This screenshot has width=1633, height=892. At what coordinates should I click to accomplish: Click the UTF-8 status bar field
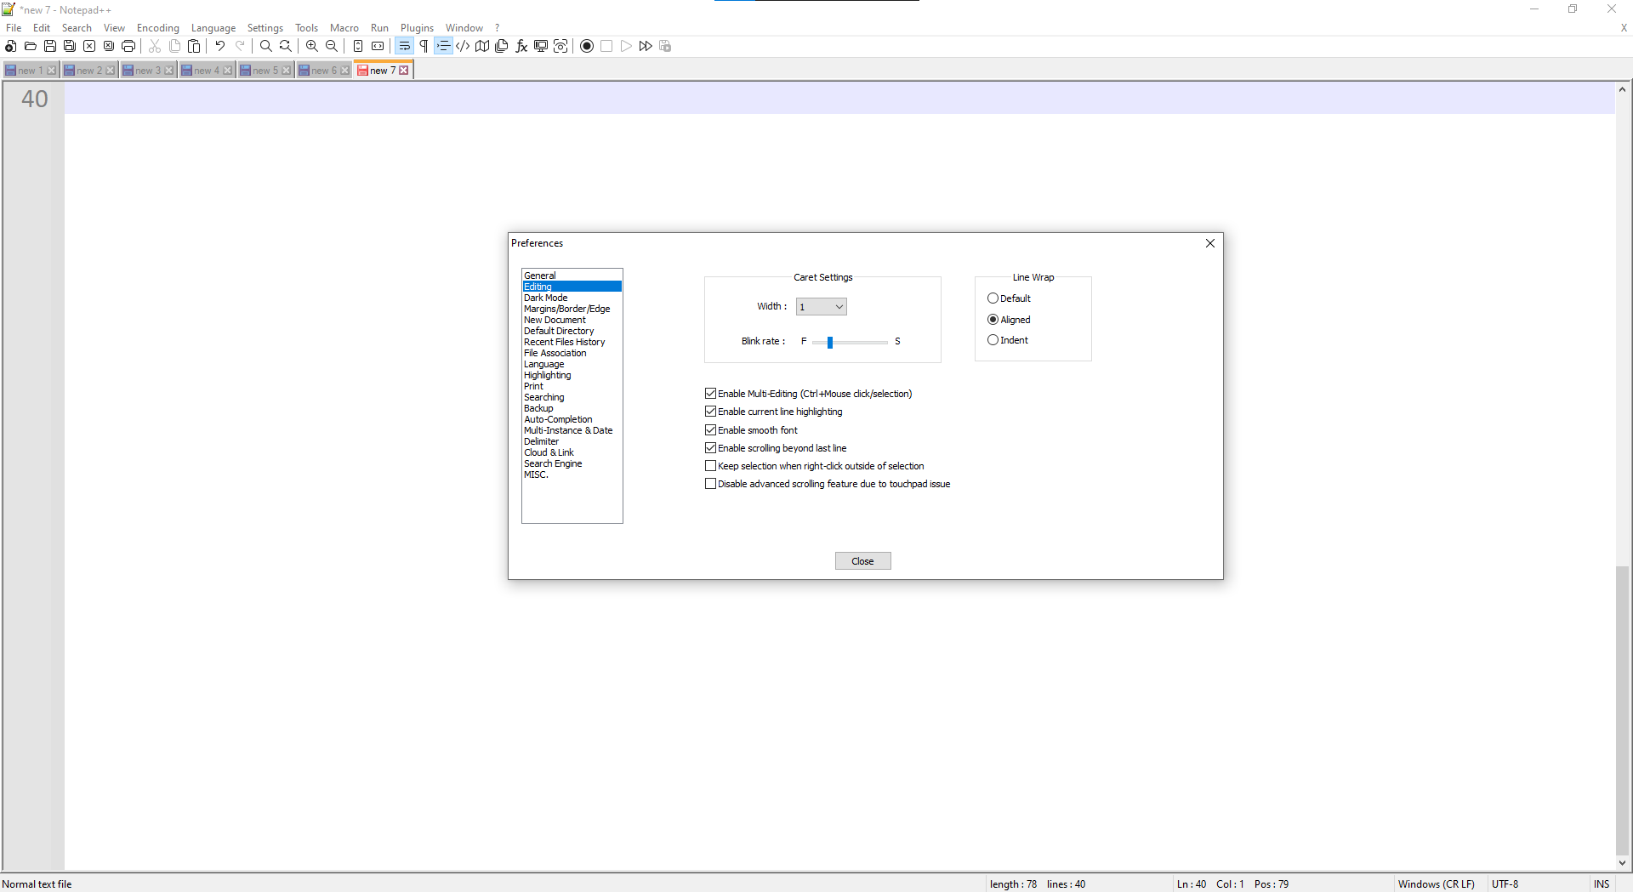(x=1506, y=883)
